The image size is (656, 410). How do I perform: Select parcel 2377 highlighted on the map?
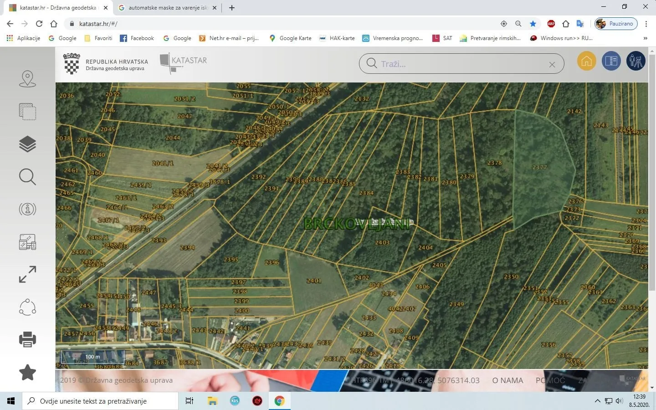click(540, 168)
